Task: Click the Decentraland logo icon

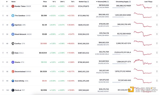Action: [13, 72]
